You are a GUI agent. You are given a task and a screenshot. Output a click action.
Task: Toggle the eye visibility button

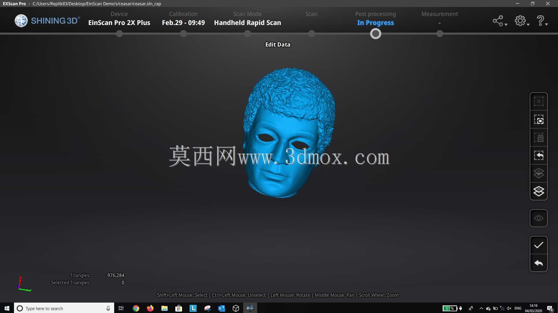[x=538, y=218]
